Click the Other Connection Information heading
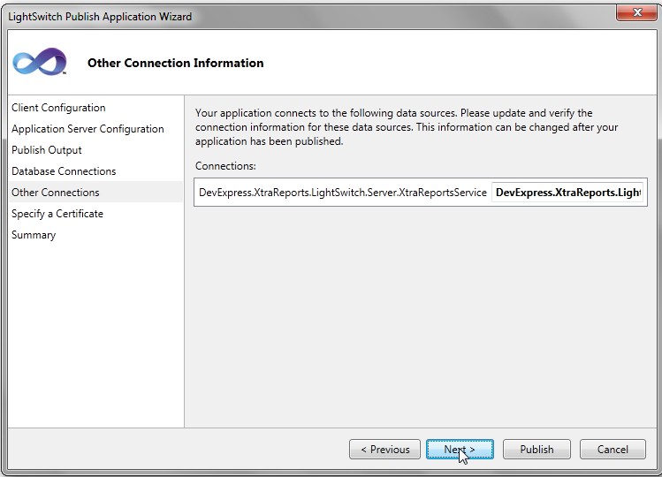This screenshot has width=662, height=477. click(175, 63)
